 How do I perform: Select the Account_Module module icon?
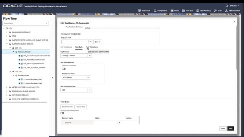click(x=16, y=52)
